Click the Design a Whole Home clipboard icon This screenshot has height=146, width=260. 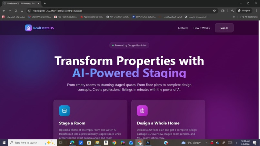(x=142, y=111)
